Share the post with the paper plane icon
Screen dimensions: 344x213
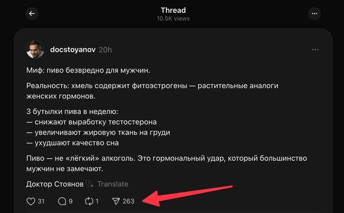[116, 202]
